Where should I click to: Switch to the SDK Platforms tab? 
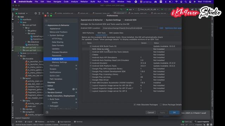click(88, 33)
